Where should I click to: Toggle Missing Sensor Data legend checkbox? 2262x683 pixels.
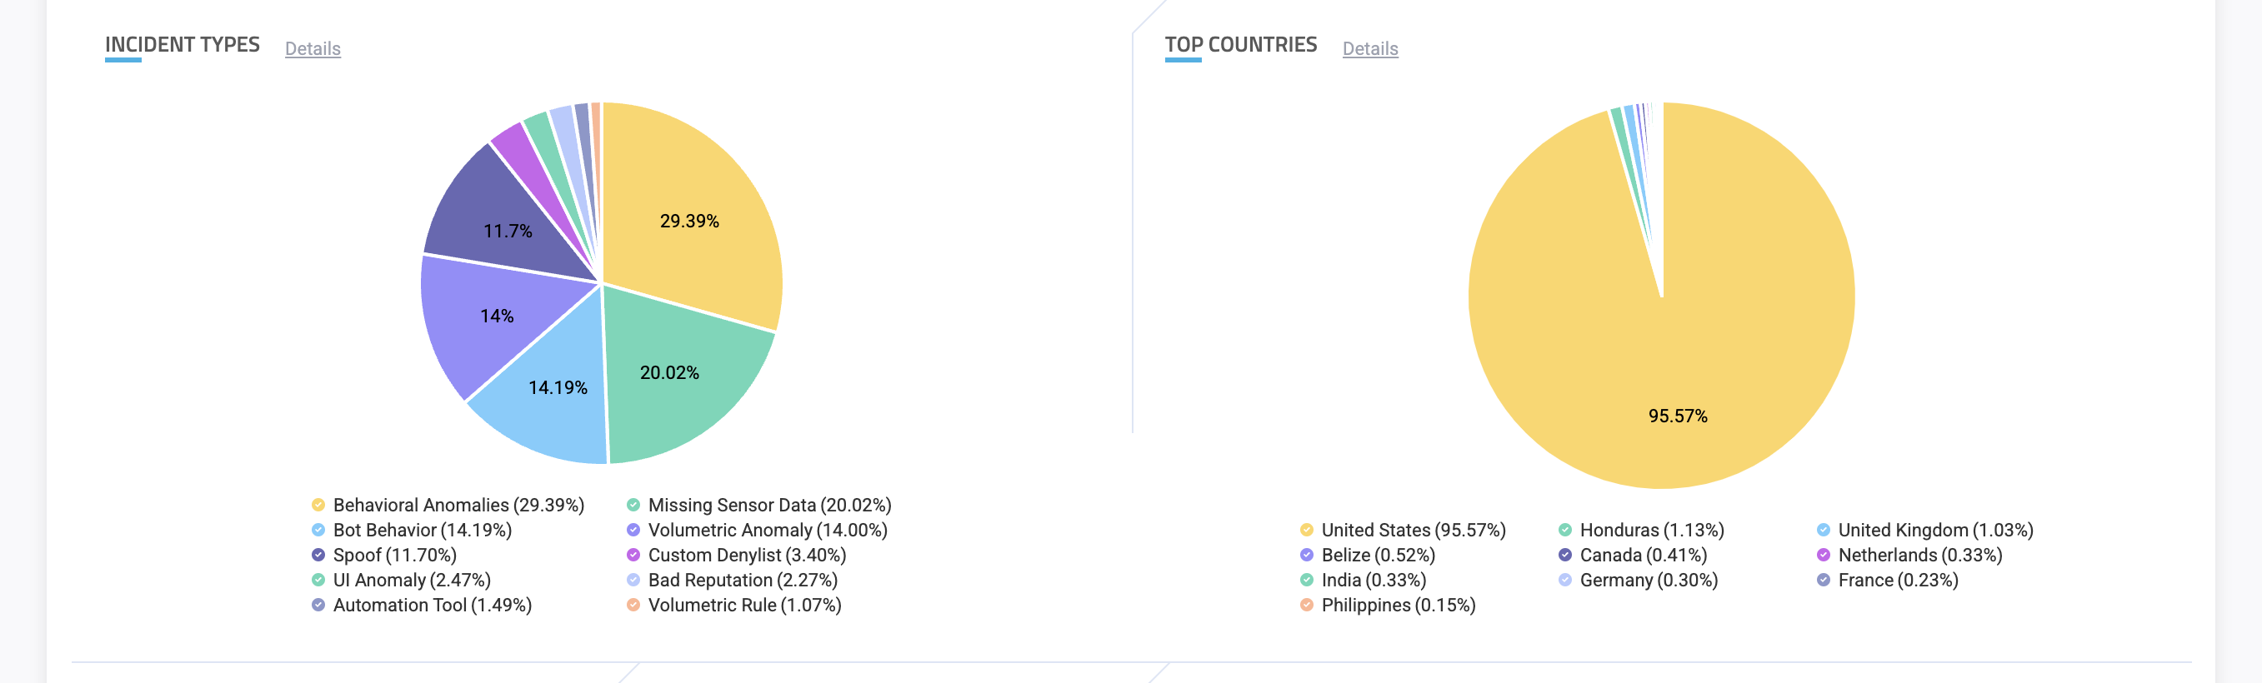click(633, 505)
